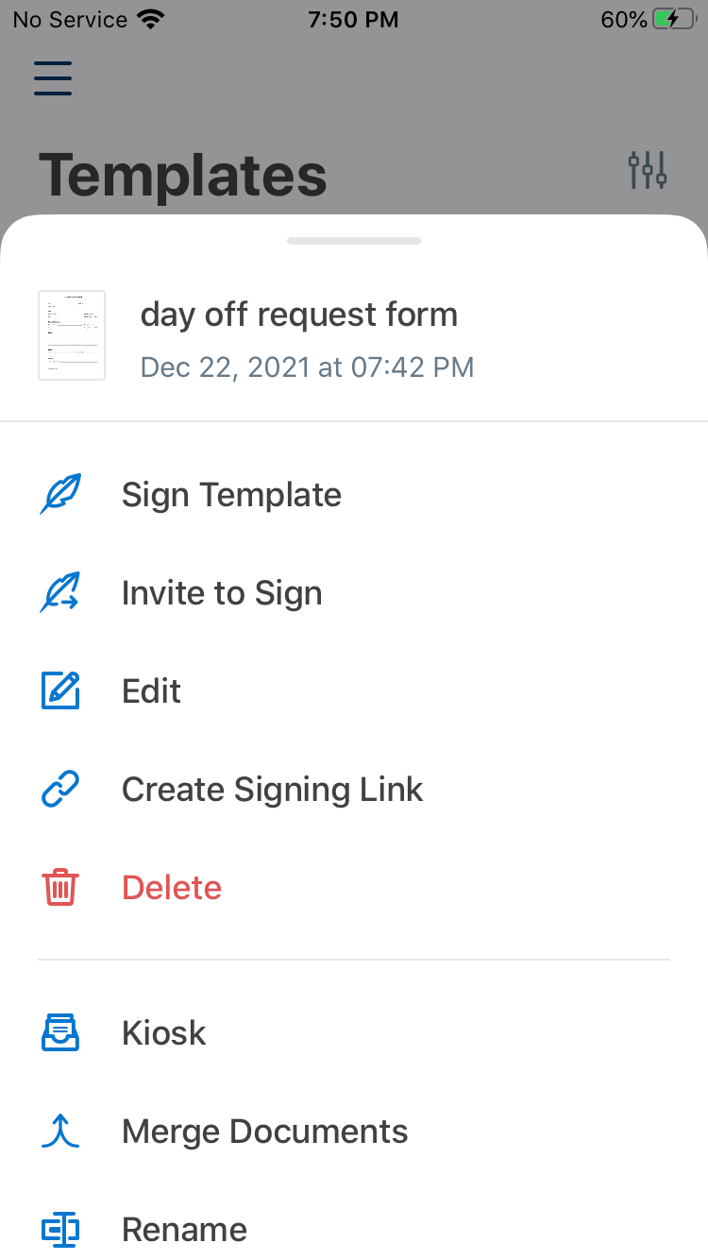
Task: Tap the Merge Documents icon
Action: pyautogui.click(x=60, y=1132)
